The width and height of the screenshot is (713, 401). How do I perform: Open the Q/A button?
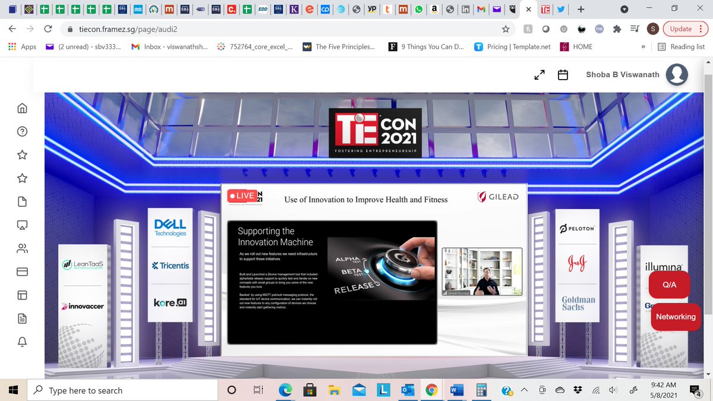[669, 285]
